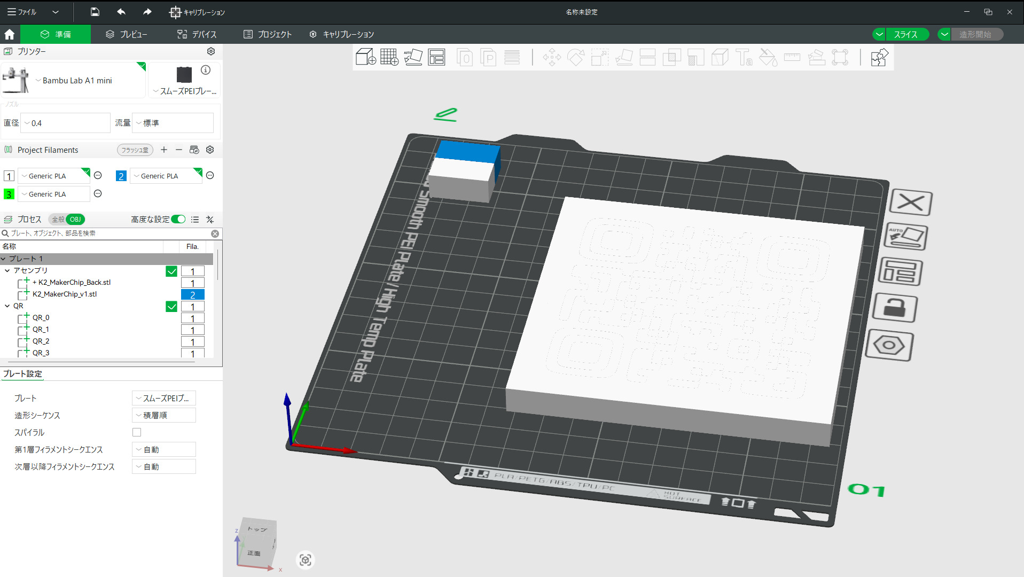Remove a filament with the minus icon
The height and width of the screenshot is (577, 1024).
179,150
